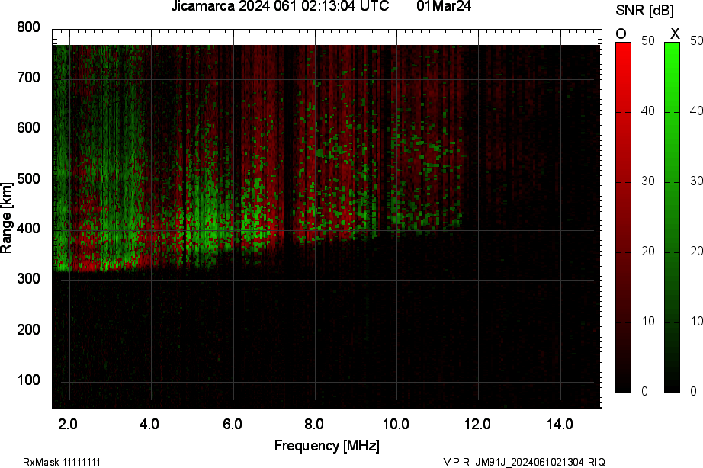703x468 pixels.
Task: Click the 'RxMask 11111111' text
Action: [x=62, y=462]
